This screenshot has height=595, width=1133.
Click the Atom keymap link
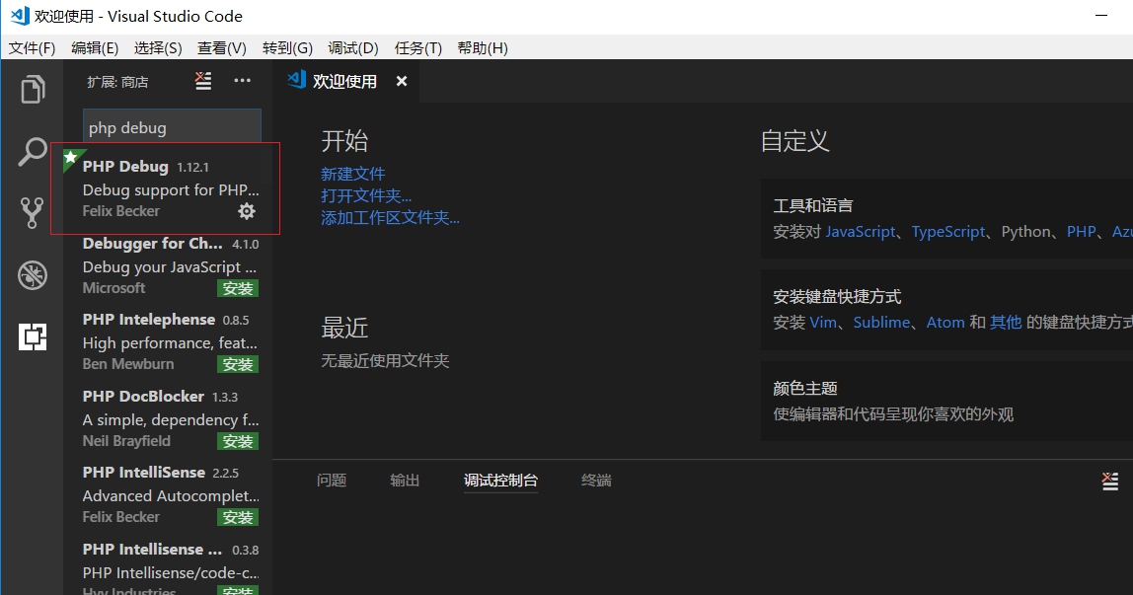pos(945,323)
